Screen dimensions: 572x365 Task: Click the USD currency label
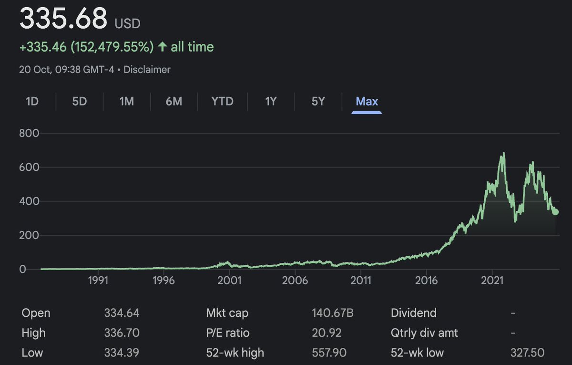[127, 23]
